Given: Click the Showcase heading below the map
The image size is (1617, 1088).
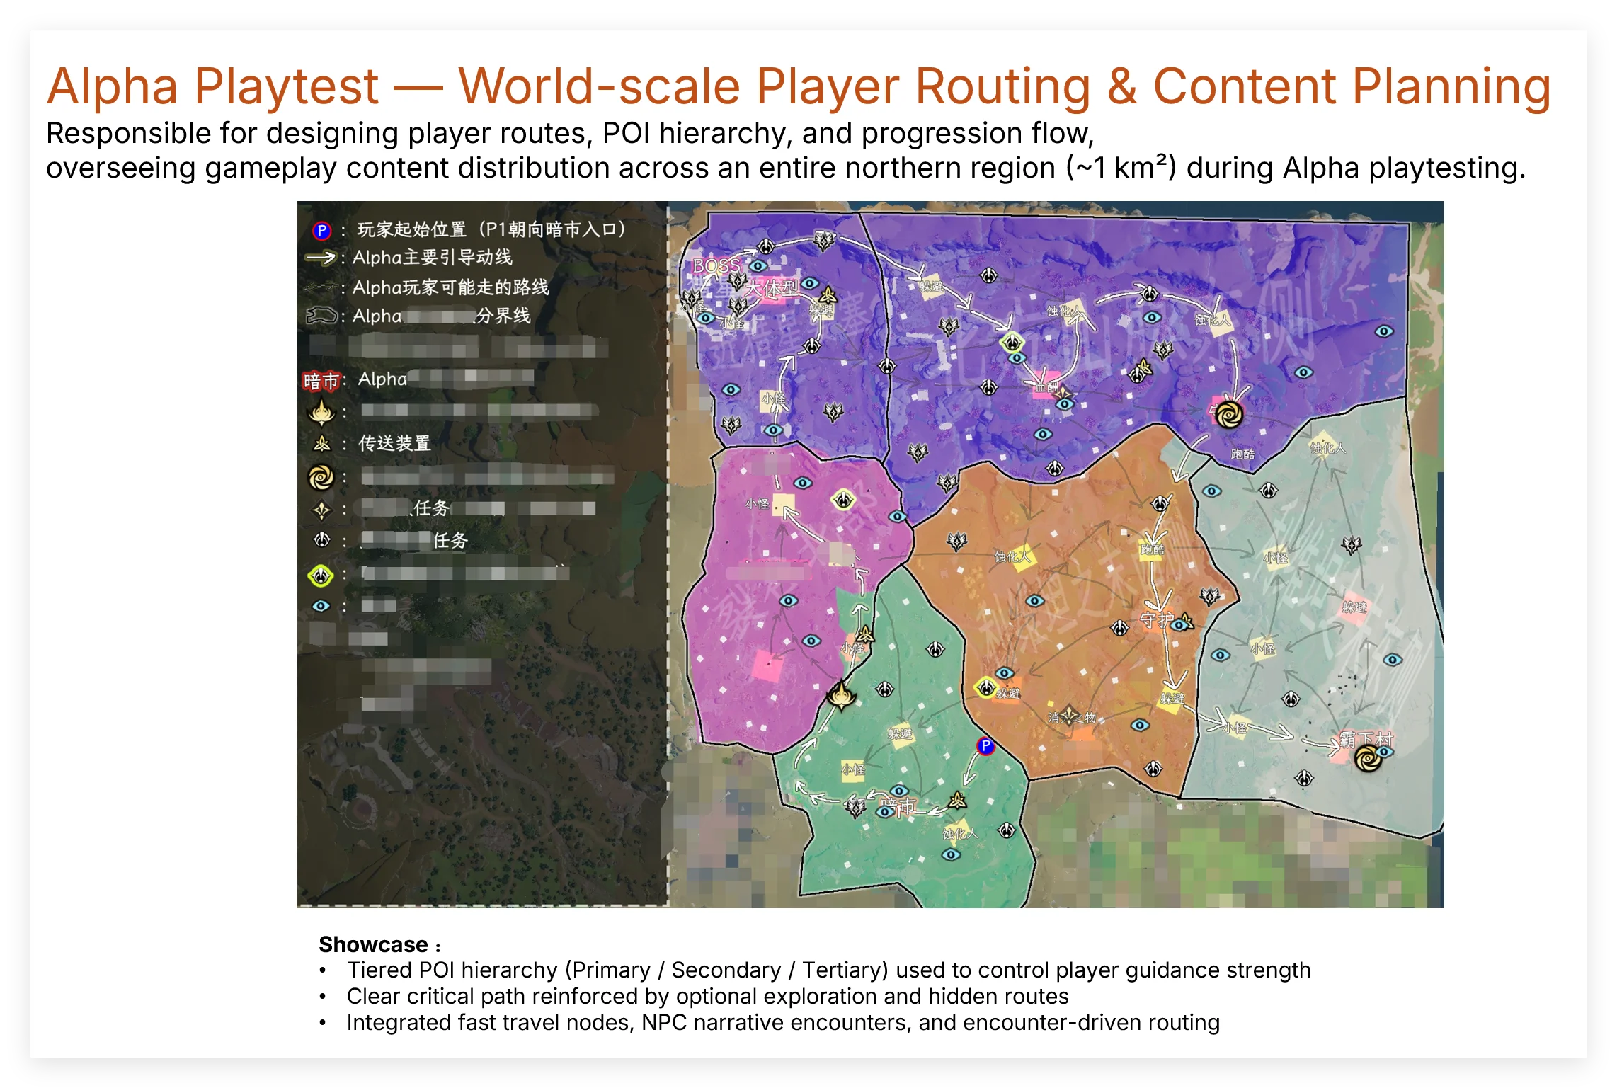Looking at the screenshot, I should [373, 944].
